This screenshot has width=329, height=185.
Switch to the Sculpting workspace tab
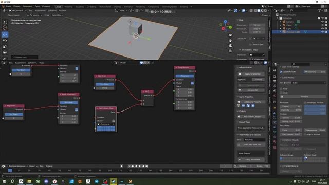click(80, 7)
